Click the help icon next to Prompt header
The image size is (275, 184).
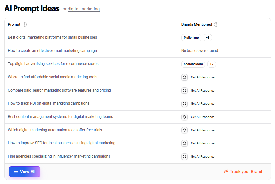pyautogui.click(x=25, y=24)
